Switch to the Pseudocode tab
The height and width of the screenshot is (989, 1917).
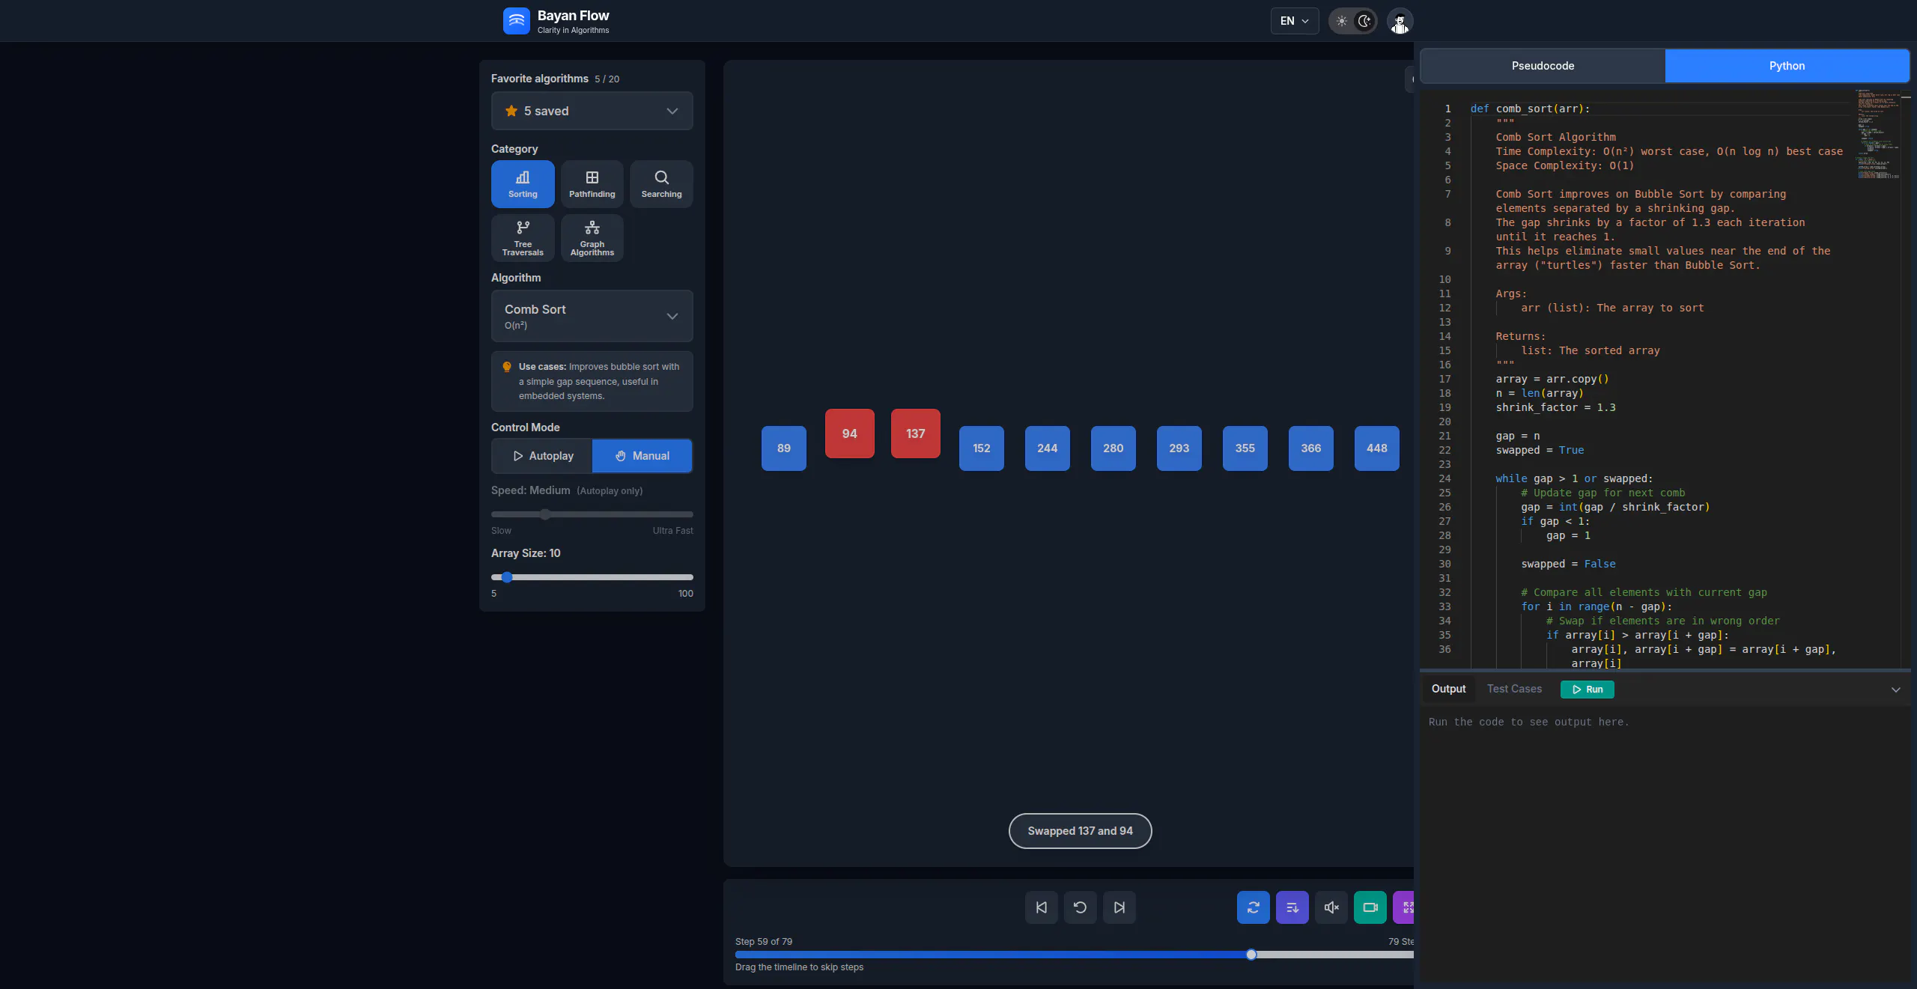[1543, 66]
